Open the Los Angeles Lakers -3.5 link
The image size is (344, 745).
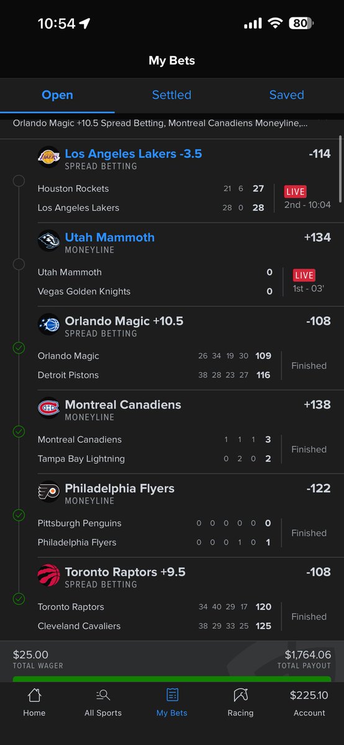click(x=134, y=154)
